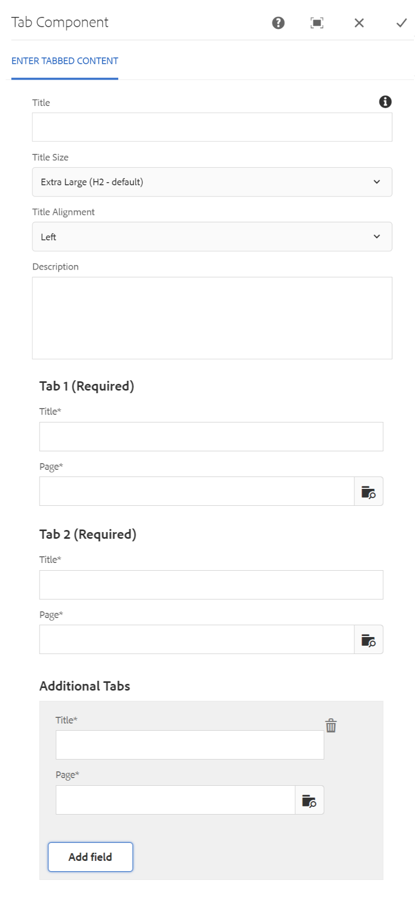The image size is (415, 900).
Task: Select the Title field under Tab 2
Action: pos(210,584)
